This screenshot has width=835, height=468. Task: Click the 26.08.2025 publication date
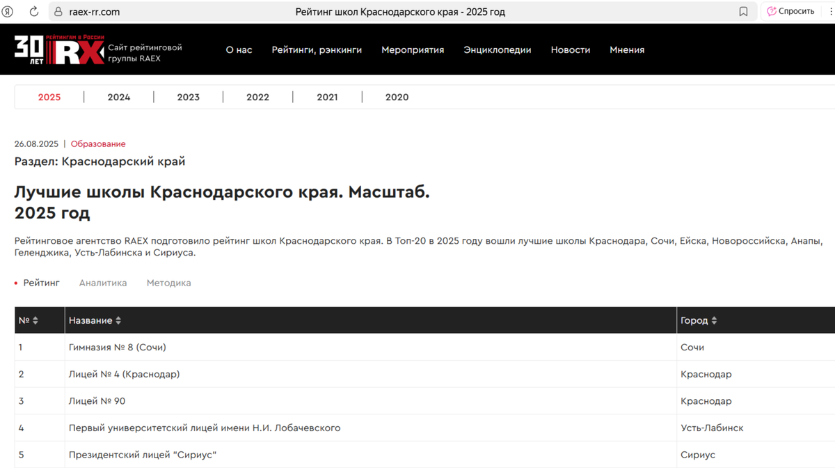coord(36,144)
